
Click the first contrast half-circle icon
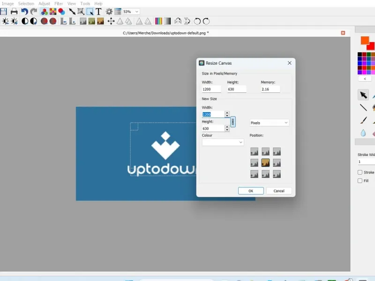pyautogui.click(x=25, y=21)
